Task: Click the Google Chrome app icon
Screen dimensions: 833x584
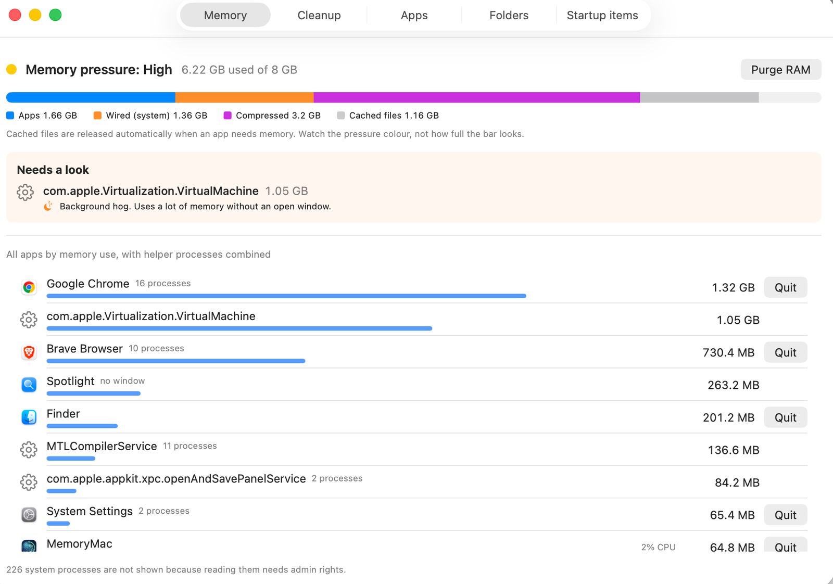Action: (x=29, y=287)
